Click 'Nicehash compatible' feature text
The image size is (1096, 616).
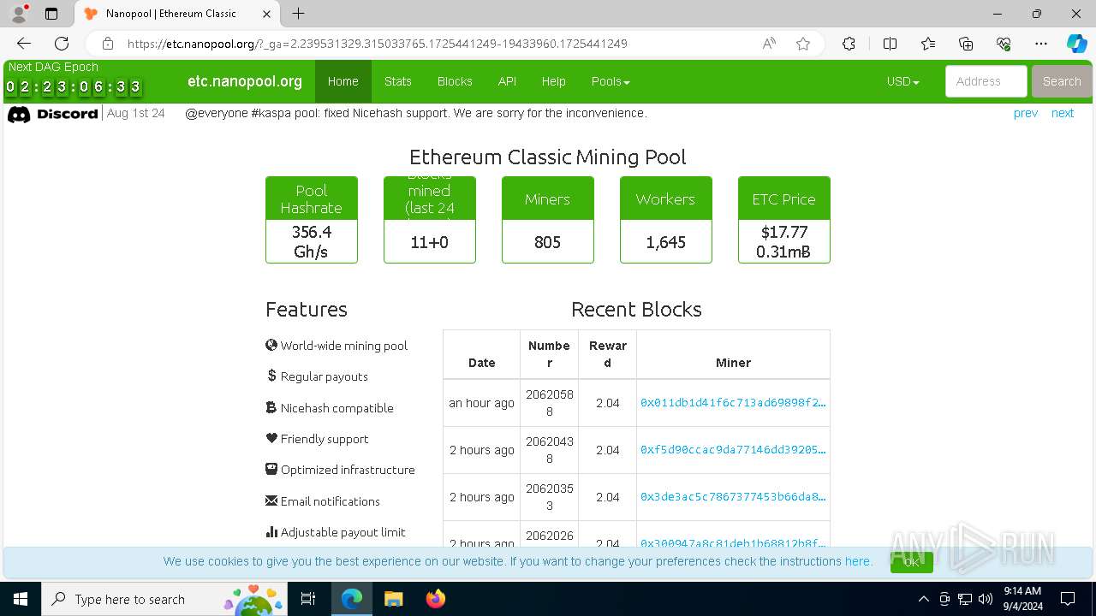[x=337, y=408]
